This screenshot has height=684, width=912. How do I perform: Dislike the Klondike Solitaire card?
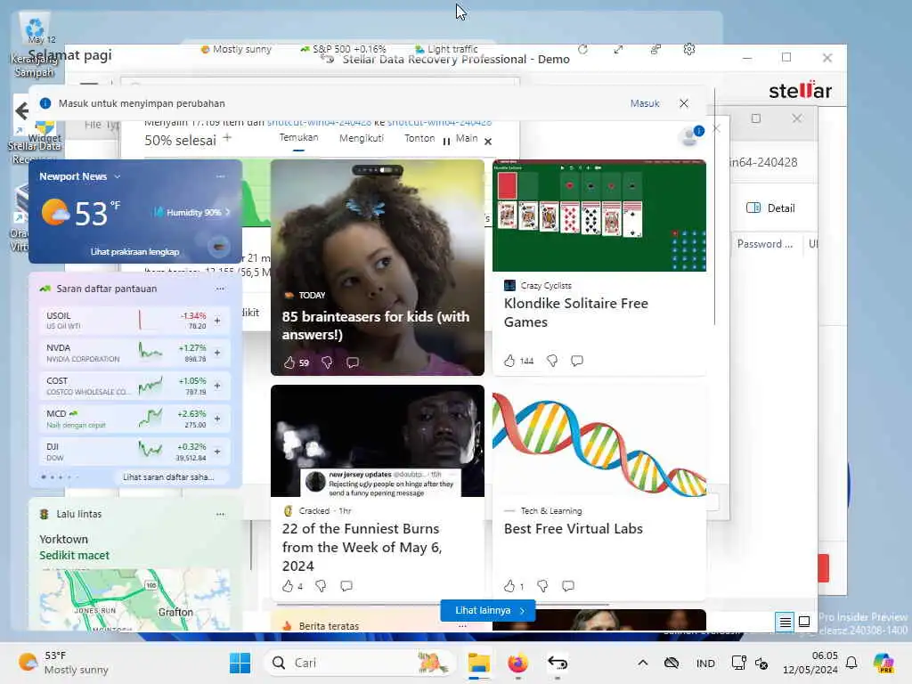click(x=552, y=361)
